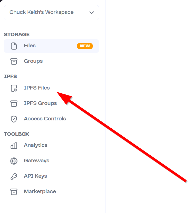This screenshot has width=192, height=213.
Task: Expand the workspace chevron arrow
Action: (92, 13)
